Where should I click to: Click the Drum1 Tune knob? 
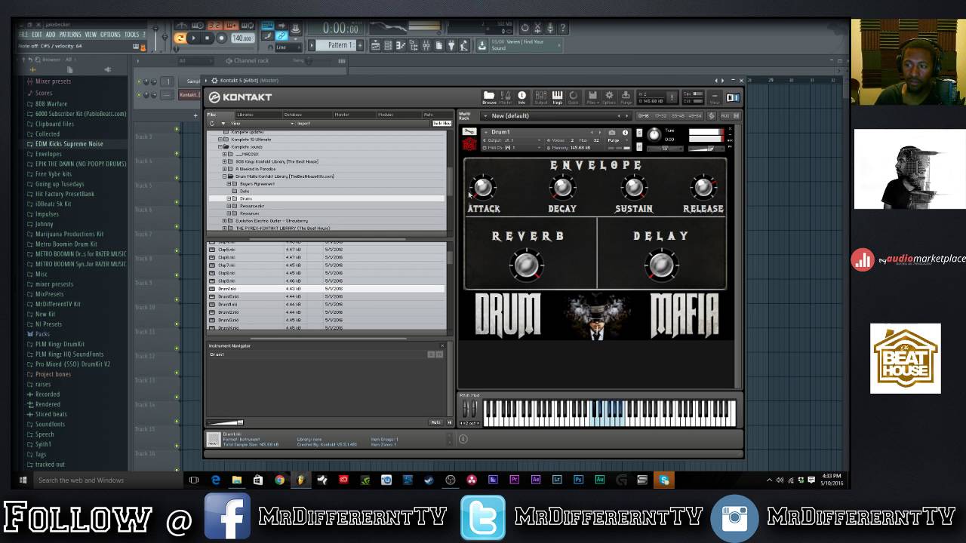[x=654, y=134]
